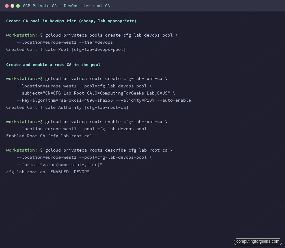Select the --auto-enable flag text
The height and width of the screenshot is (248, 285).
[174, 100]
